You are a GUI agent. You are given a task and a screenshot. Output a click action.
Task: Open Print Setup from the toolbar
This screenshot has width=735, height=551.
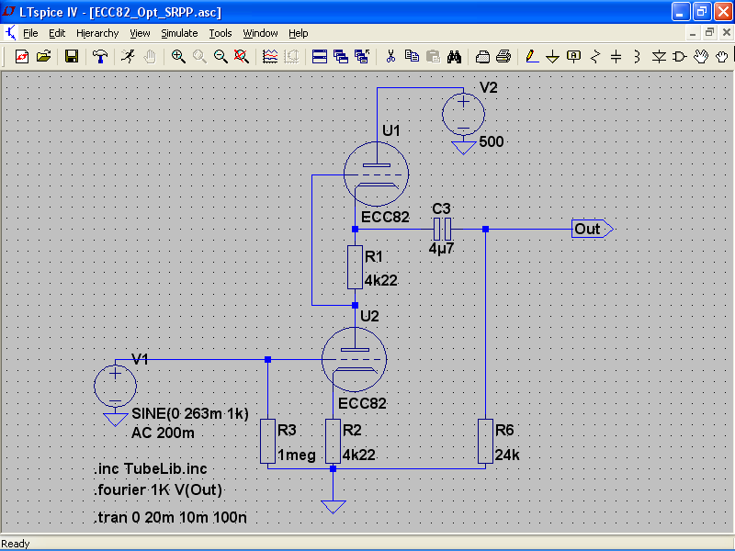(x=482, y=57)
